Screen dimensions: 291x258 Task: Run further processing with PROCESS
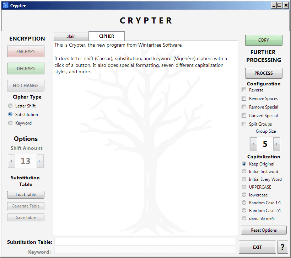(263, 73)
